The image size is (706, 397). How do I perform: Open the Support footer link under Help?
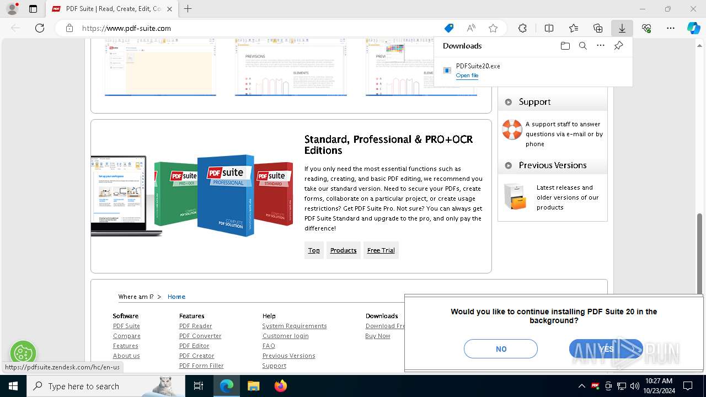(274, 366)
